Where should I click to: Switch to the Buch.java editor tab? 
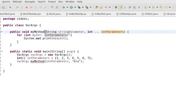pyautogui.click(x=53, y=14)
